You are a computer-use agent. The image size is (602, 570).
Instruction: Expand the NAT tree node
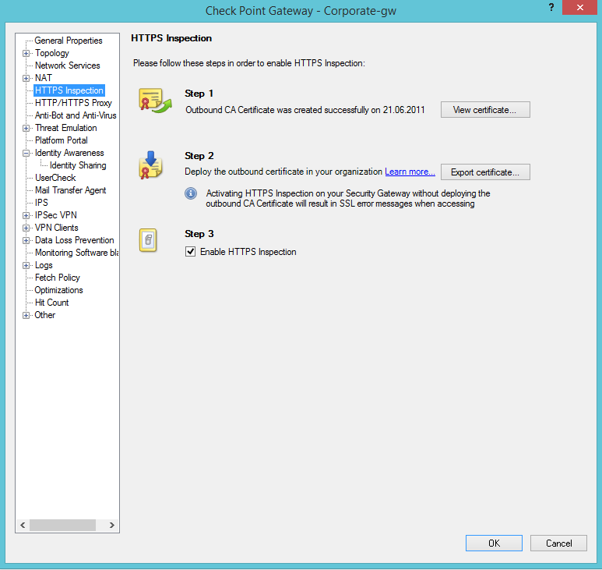click(26, 79)
